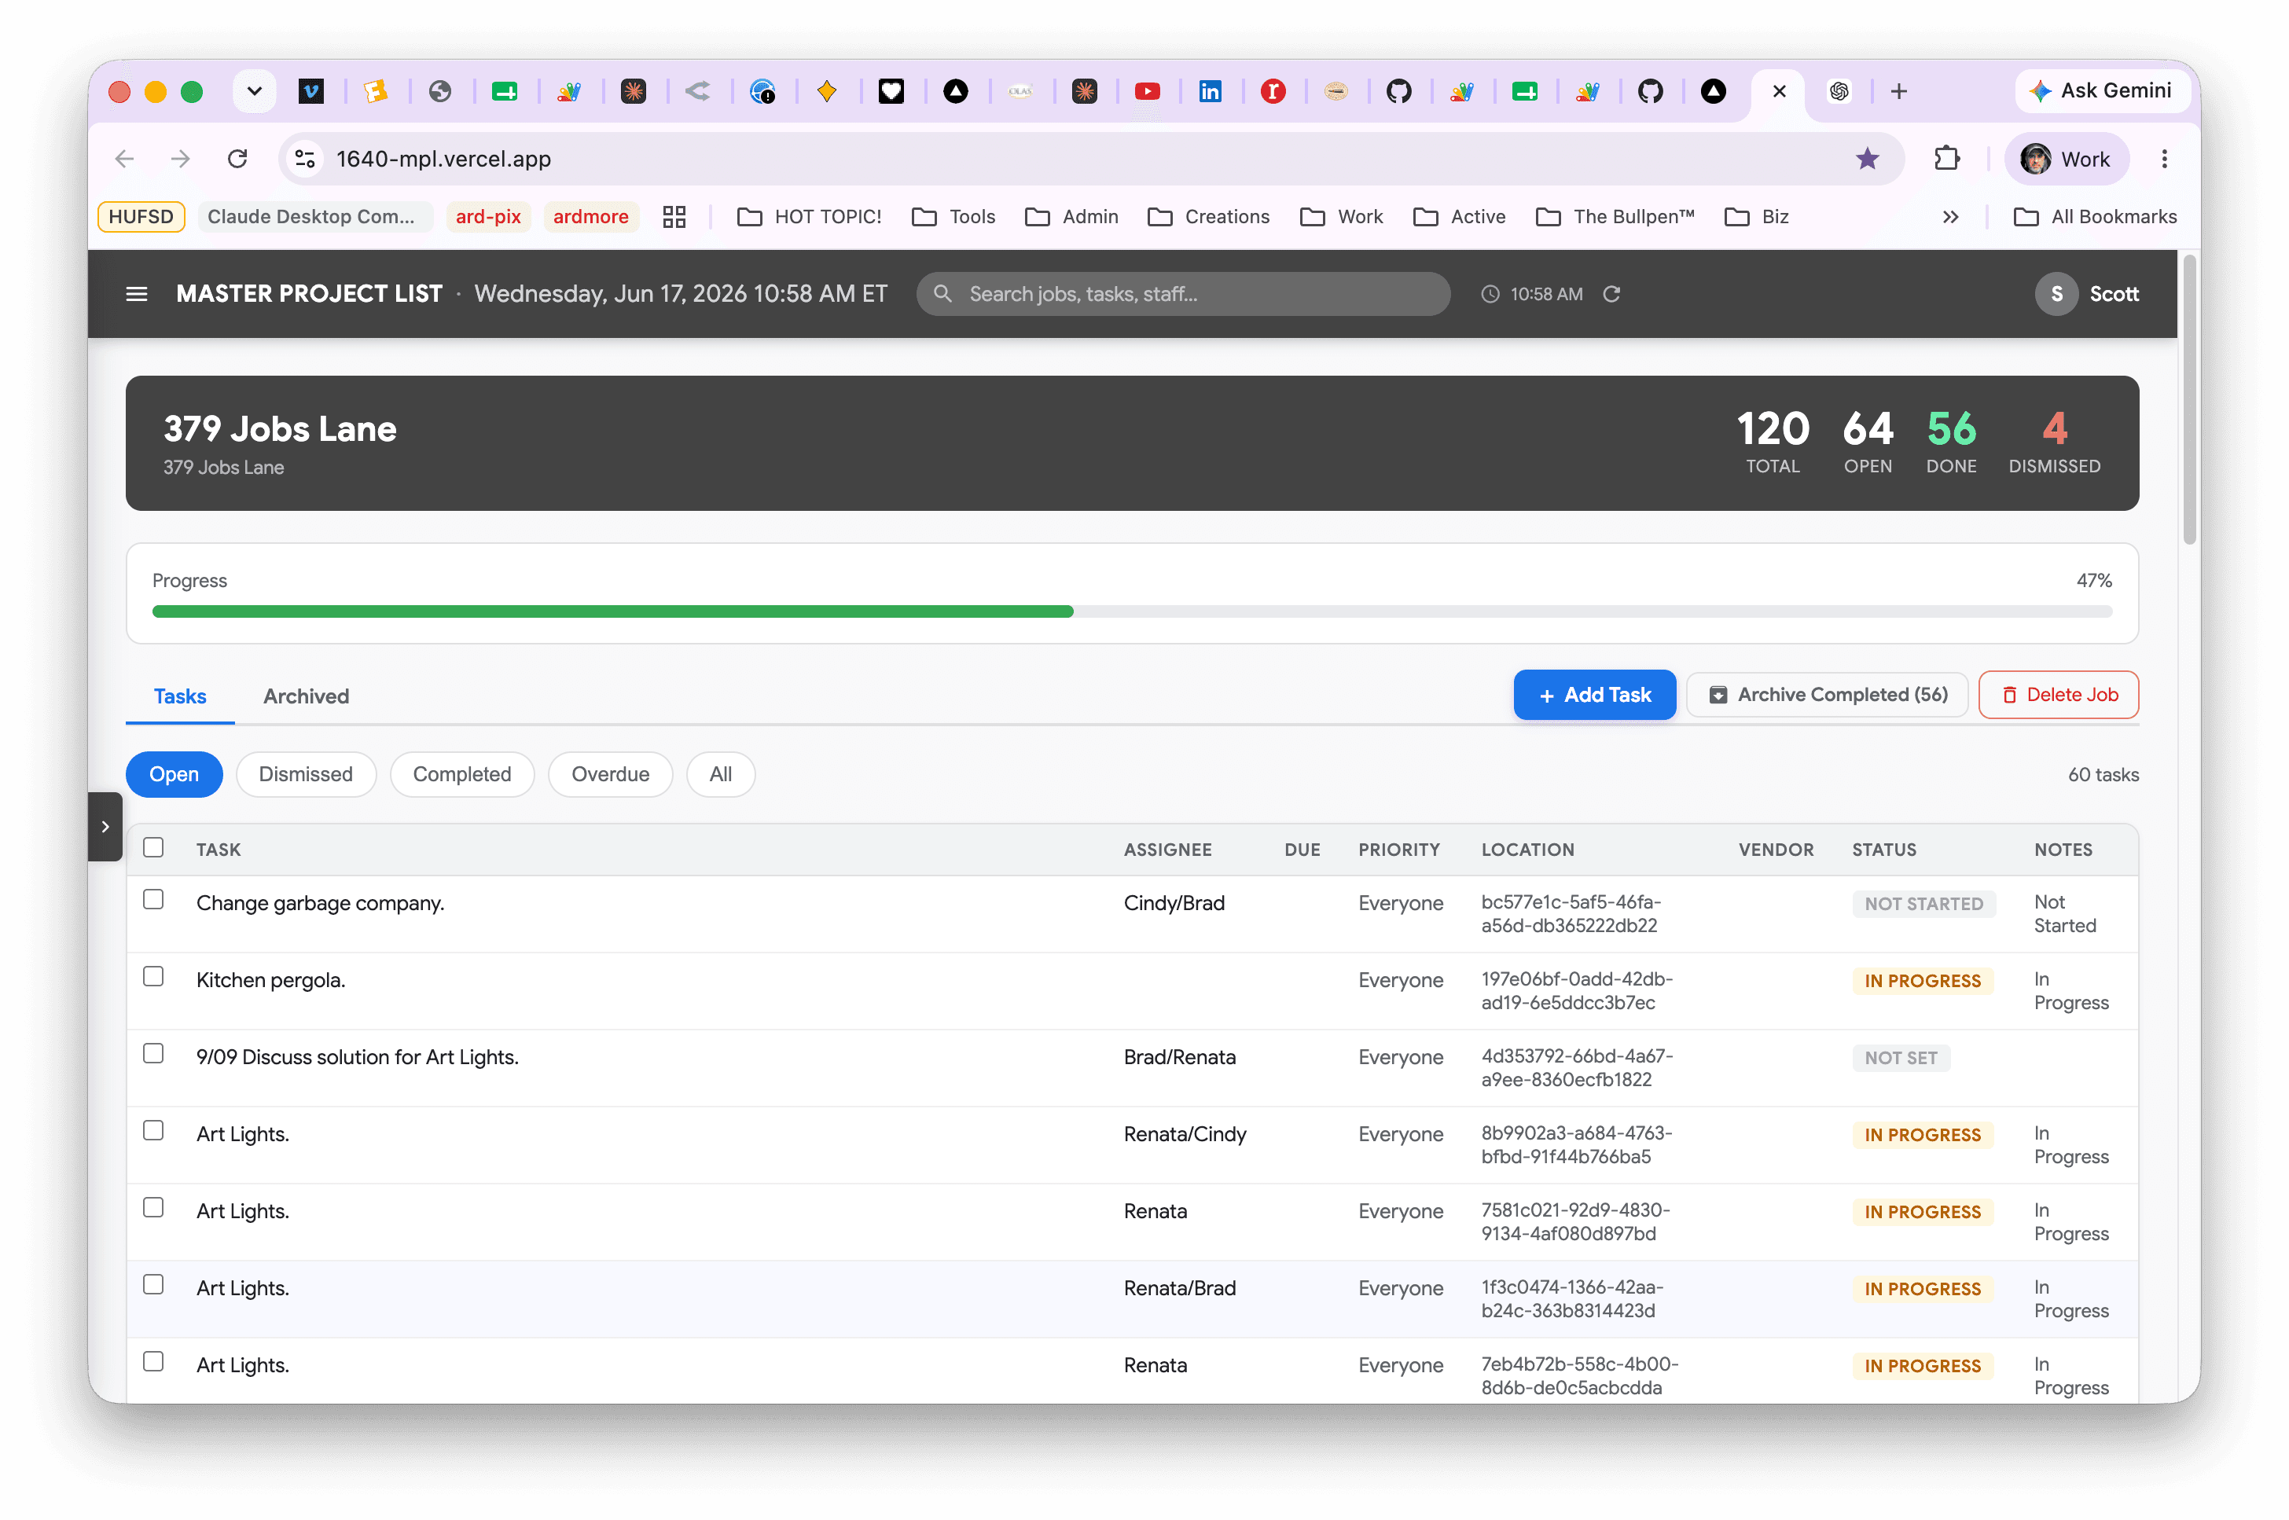Select the Overdue filter pill
2289x1520 pixels.
(610, 773)
